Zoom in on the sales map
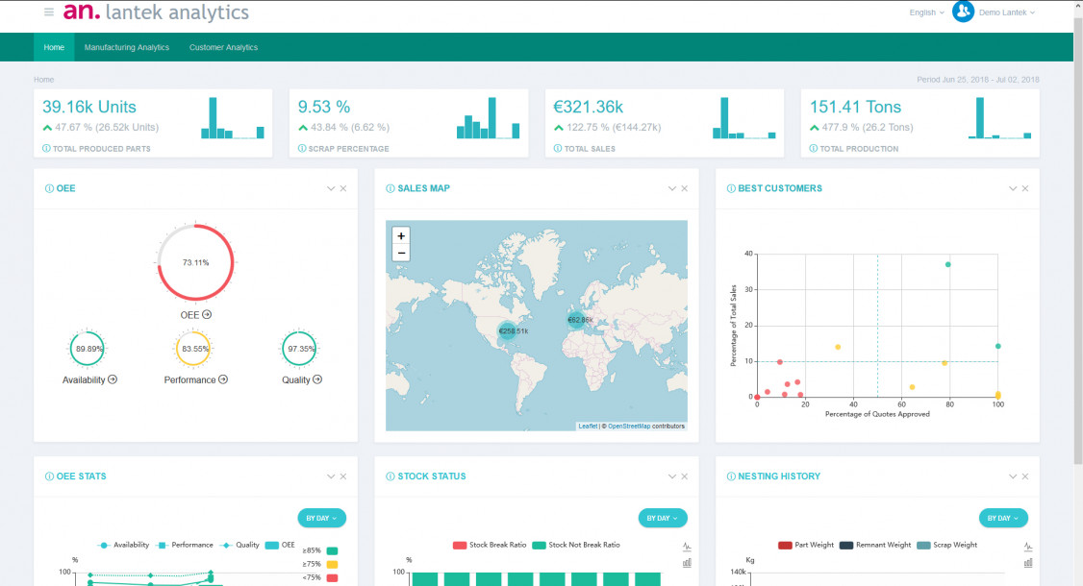 coord(401,235)
